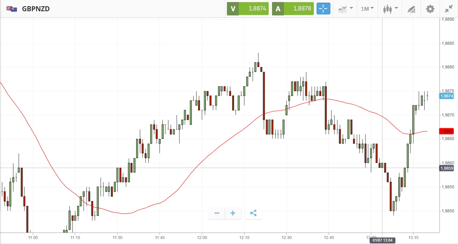Click the GBPNZD flag icon
Screen dimensions: 458x244
tap(12, 9)
